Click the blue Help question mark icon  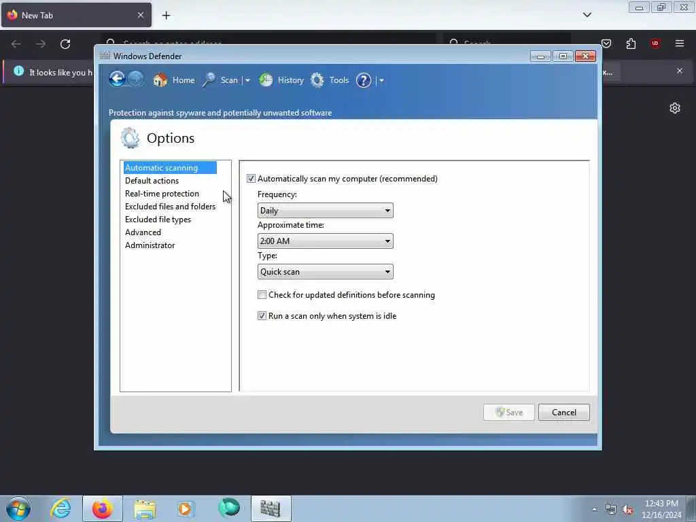[x=363, y=80]
